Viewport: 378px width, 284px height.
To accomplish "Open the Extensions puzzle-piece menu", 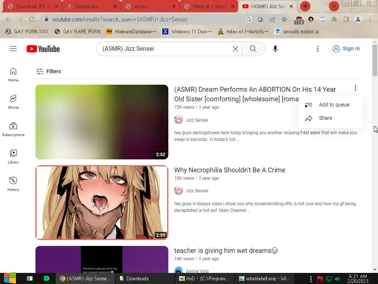I will click(334, 19).
